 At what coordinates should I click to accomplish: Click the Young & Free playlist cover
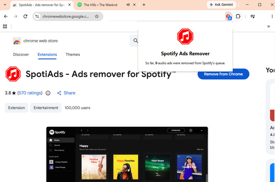coord(189,167)
